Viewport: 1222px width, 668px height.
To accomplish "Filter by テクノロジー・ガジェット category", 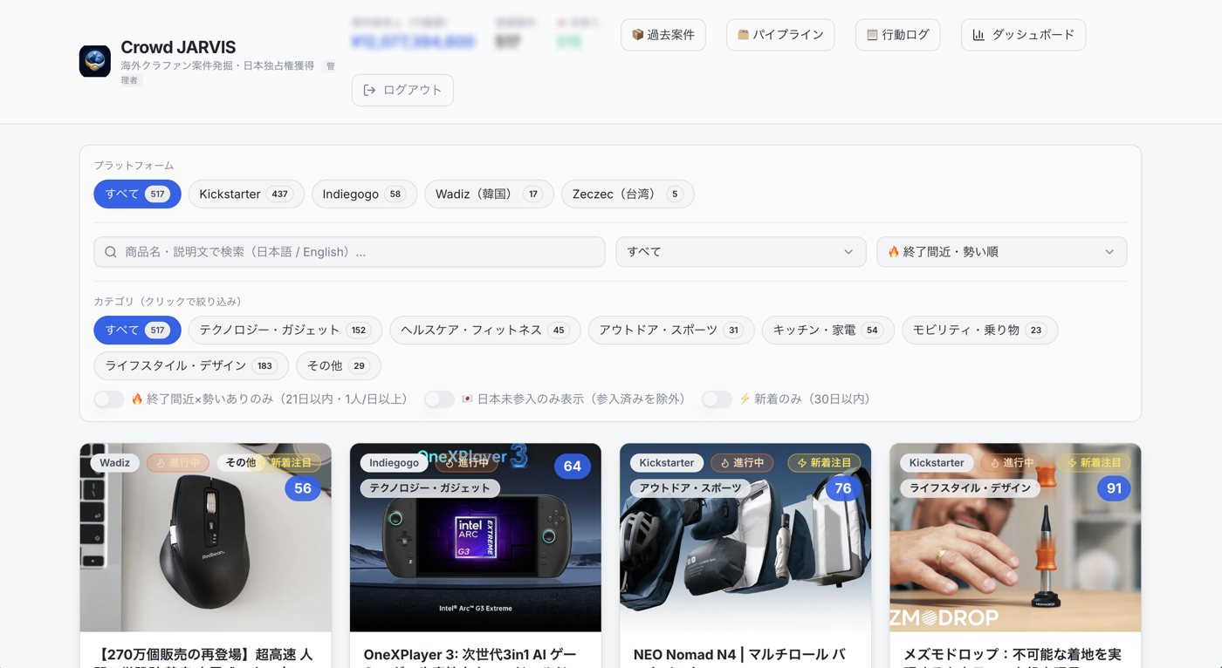I will (x=285, y=330).
